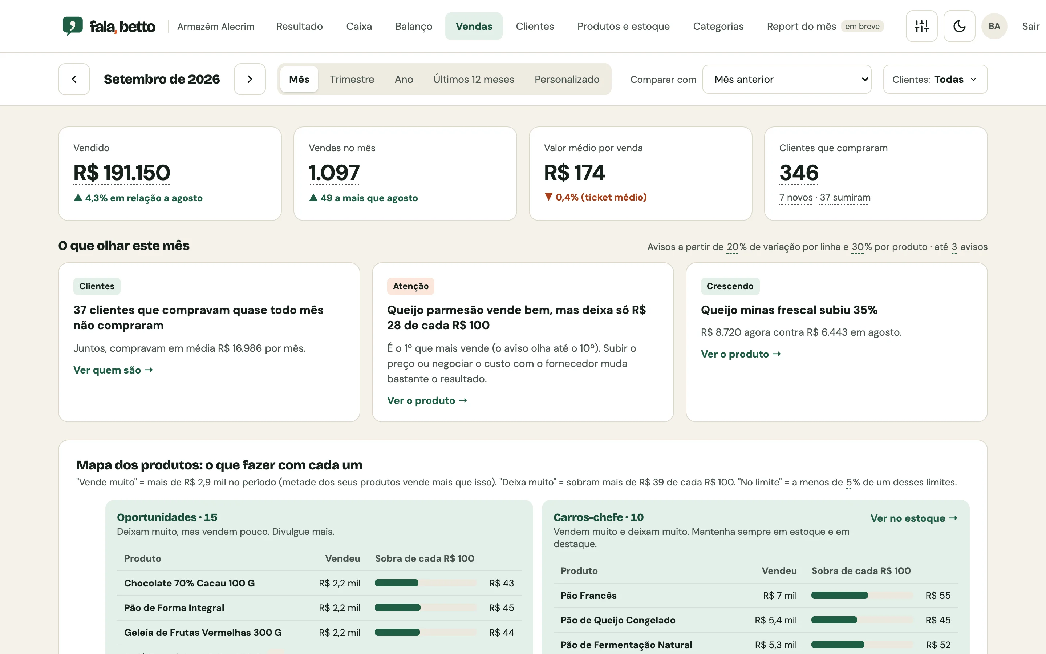Open the Clientes menu item
This screenshot has width=1046, height=654.
(535, 27)
